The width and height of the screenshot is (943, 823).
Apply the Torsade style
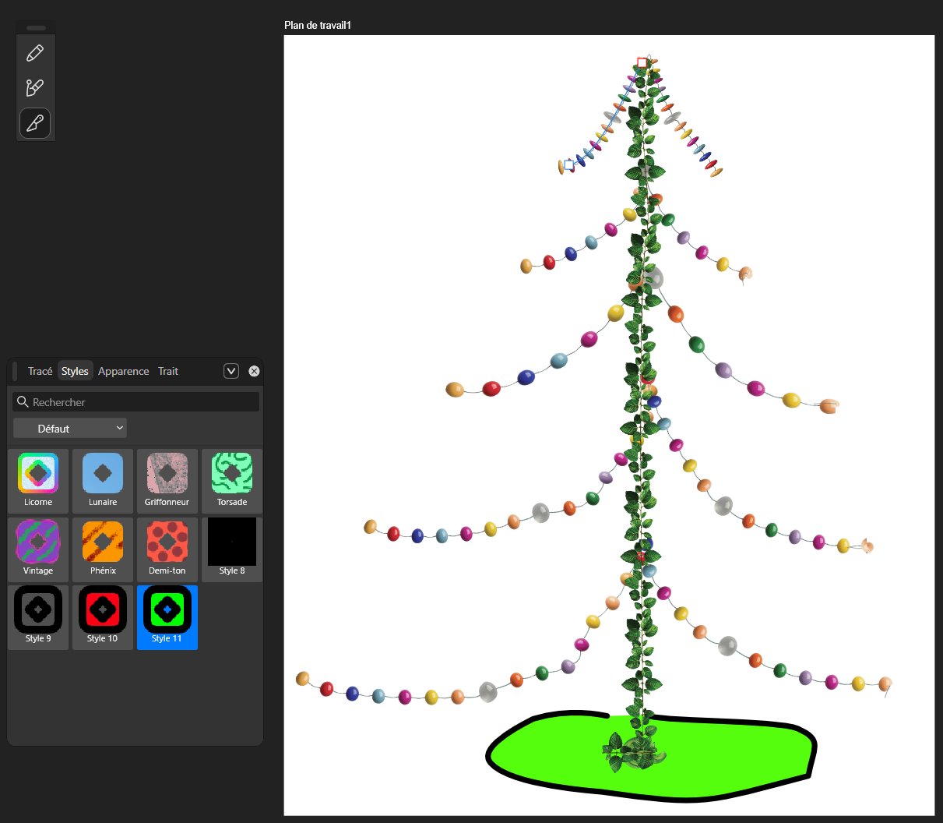(x=232, y=479)
